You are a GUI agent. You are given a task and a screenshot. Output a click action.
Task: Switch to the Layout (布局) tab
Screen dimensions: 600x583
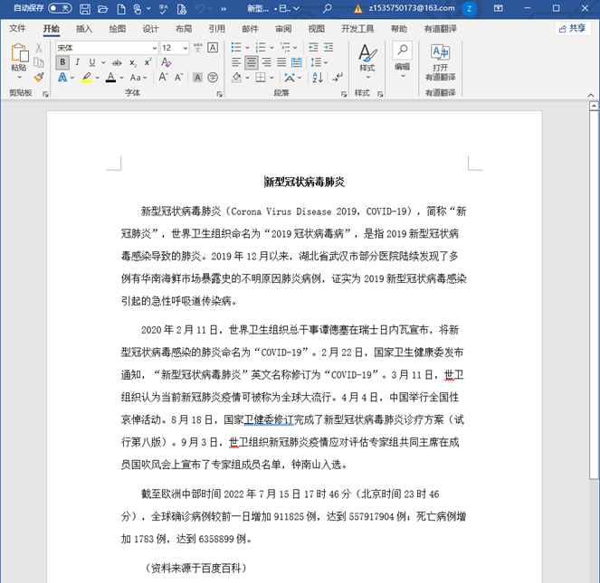184,29
